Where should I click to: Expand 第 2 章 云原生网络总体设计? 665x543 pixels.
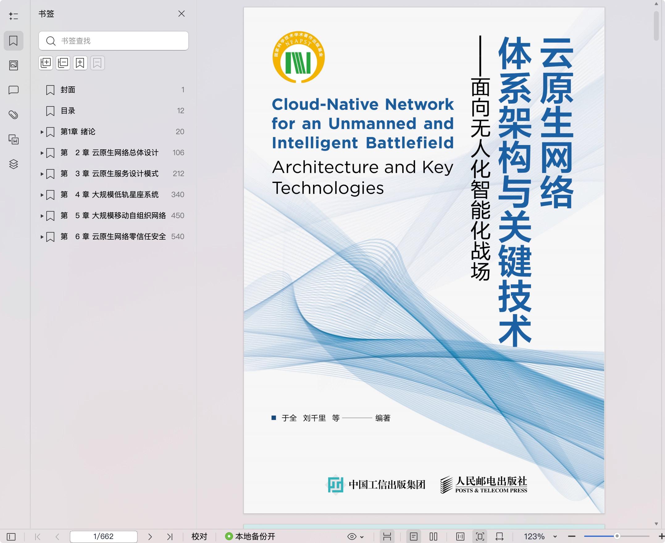pyautogui.click(x=42, y=153)
